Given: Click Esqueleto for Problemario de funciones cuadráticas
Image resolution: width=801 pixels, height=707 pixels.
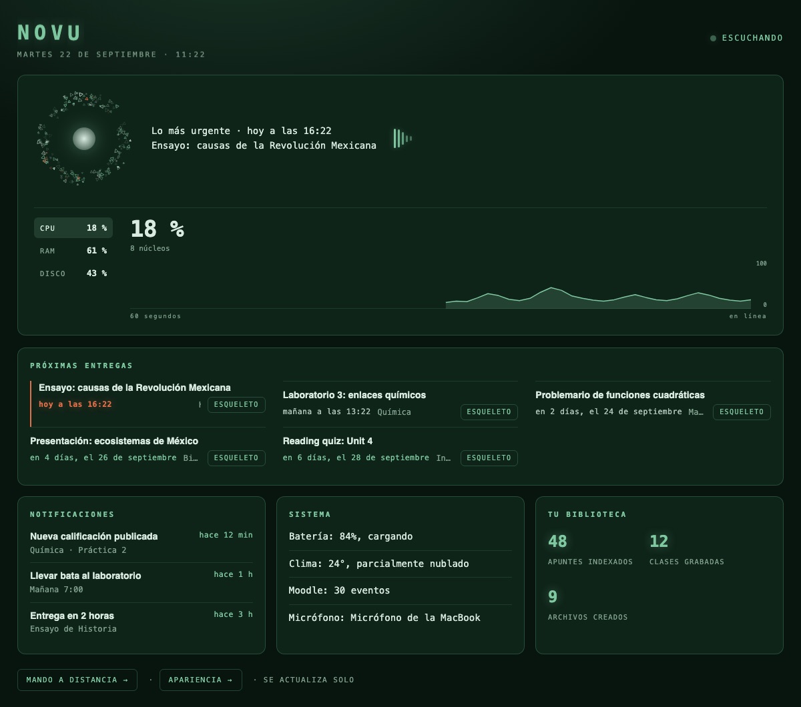Looking at the screenshot, I should click(x=742, y=412).
